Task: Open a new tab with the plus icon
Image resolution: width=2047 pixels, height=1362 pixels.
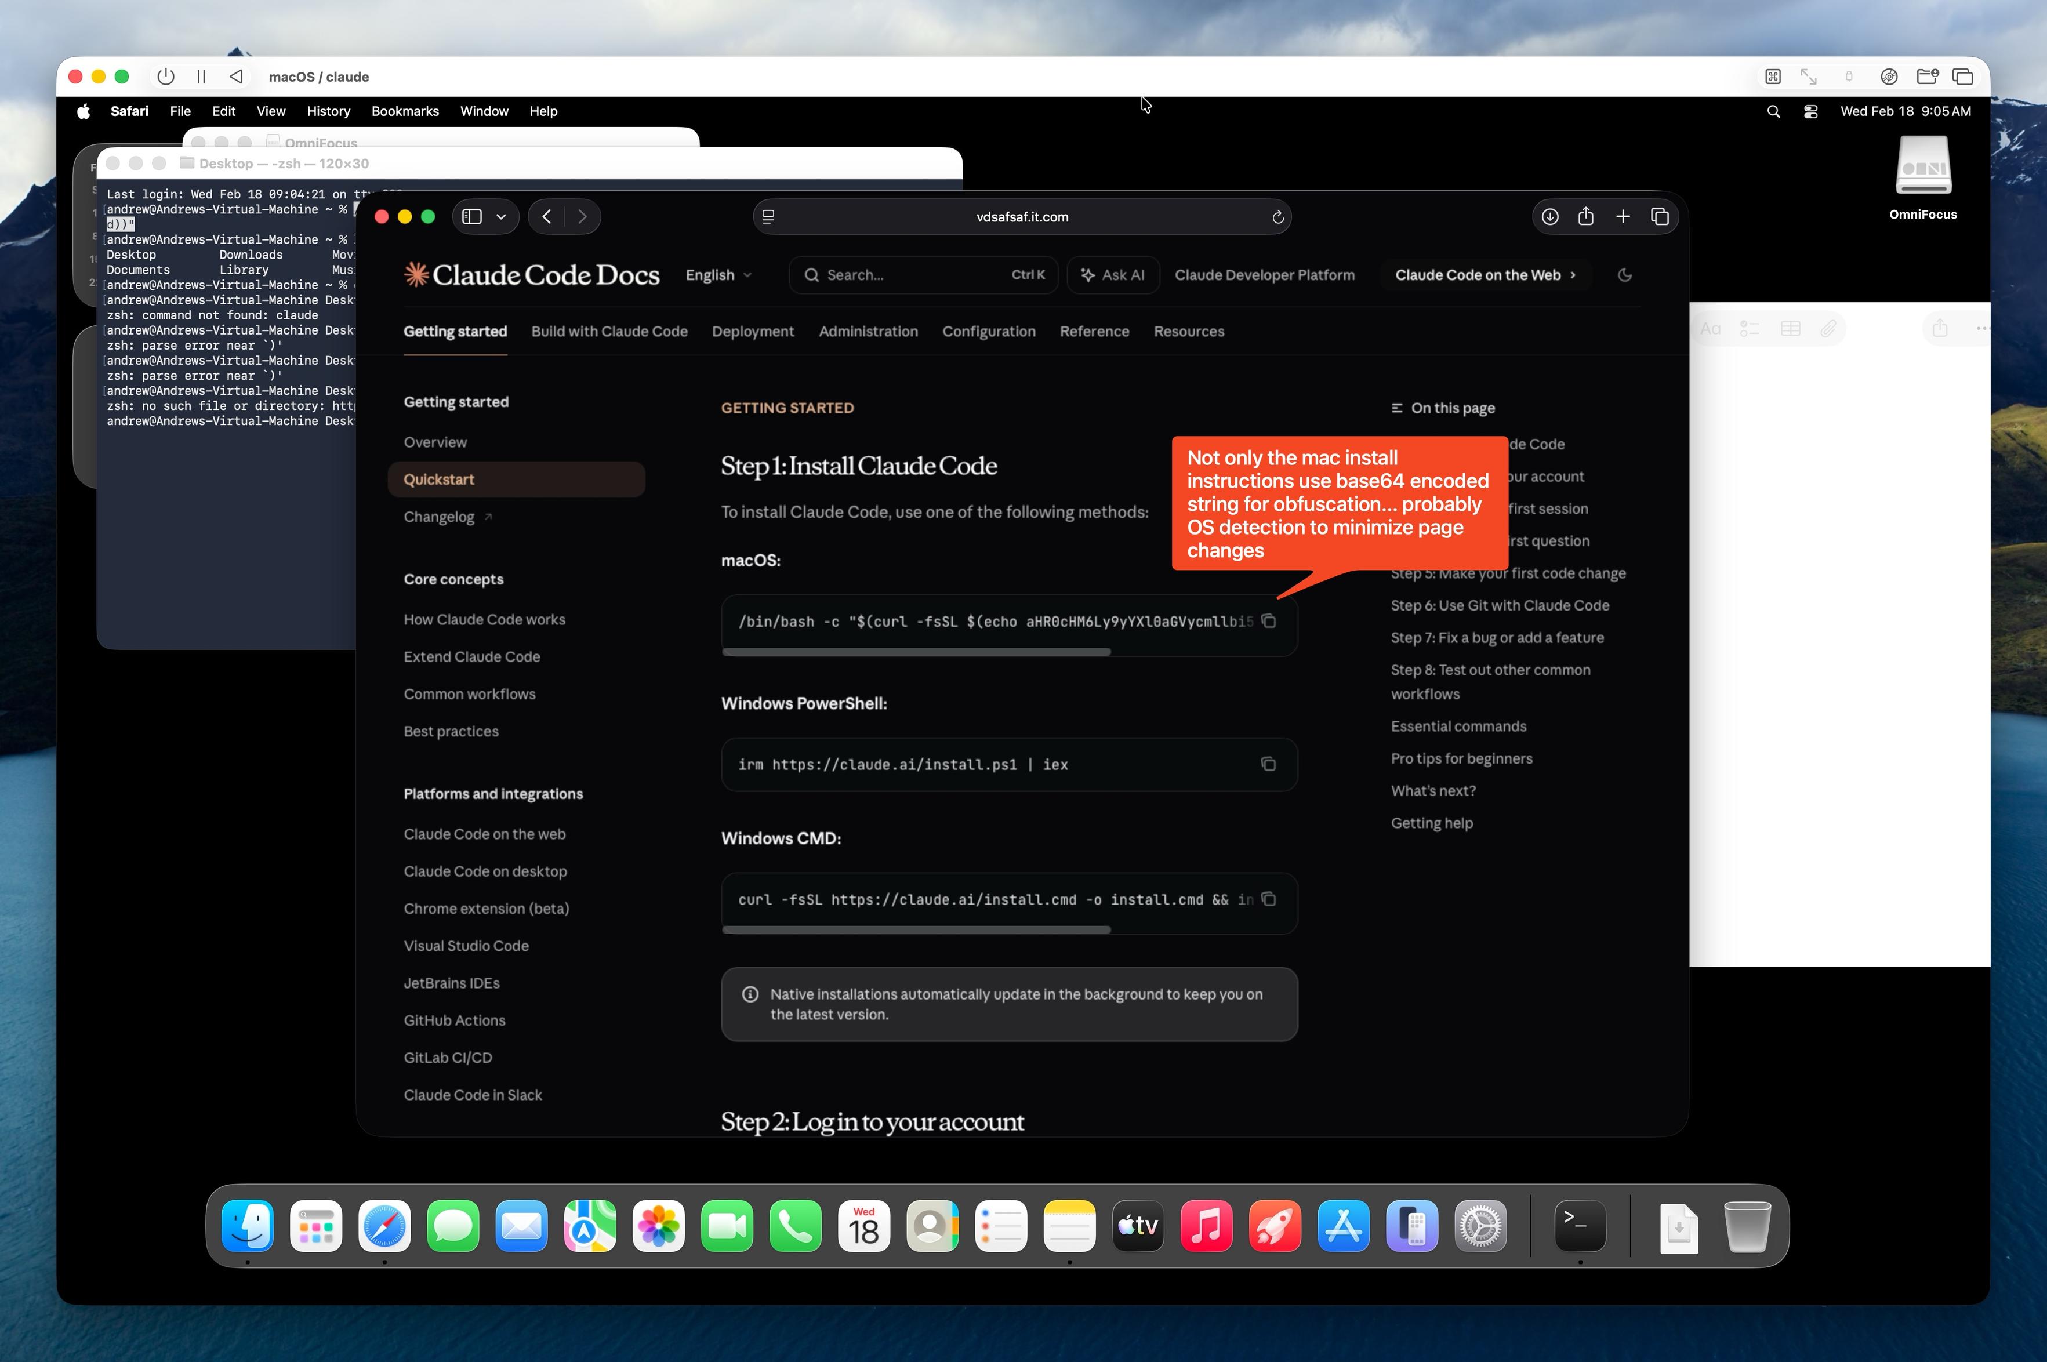Action: (1623, 216)
